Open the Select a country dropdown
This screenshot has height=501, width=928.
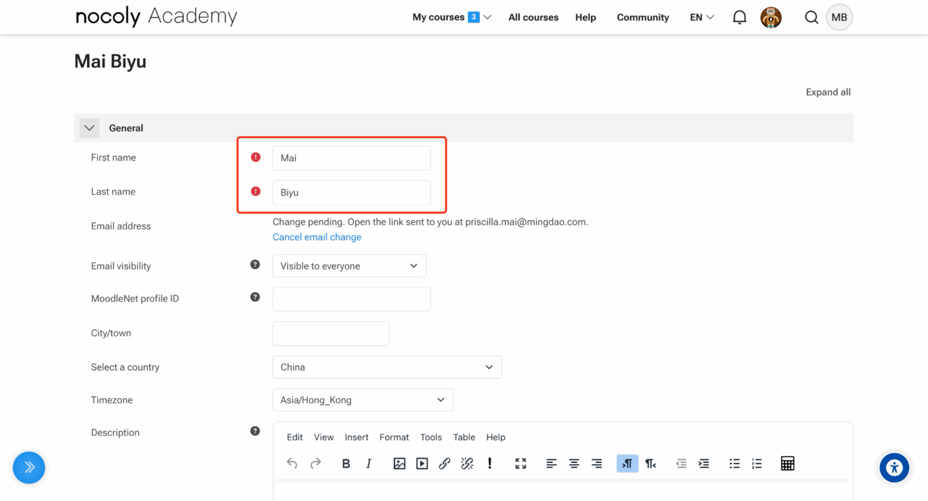tap(387, 368)
